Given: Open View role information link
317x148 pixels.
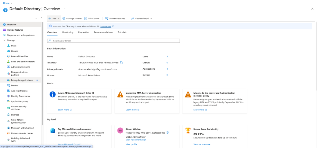Looking at the screenshot, I should [x=136, y=140].
